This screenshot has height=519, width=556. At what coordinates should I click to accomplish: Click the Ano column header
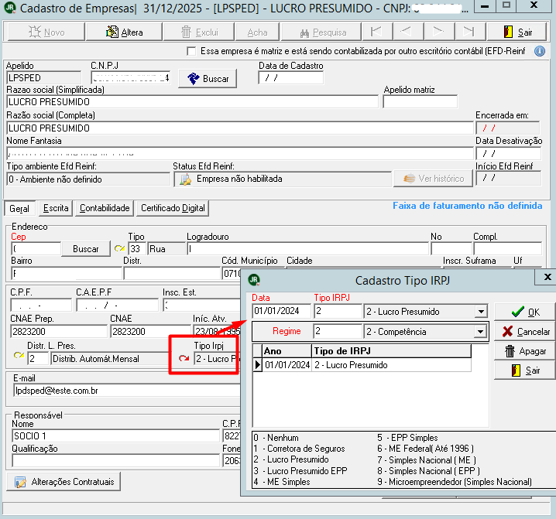click(287, 351)
